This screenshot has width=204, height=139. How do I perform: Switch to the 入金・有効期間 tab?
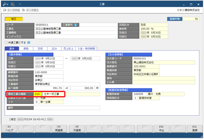(87, 48)
